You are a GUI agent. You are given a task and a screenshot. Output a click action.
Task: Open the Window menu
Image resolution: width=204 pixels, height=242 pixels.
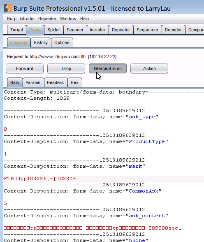(x=68, y=19)
